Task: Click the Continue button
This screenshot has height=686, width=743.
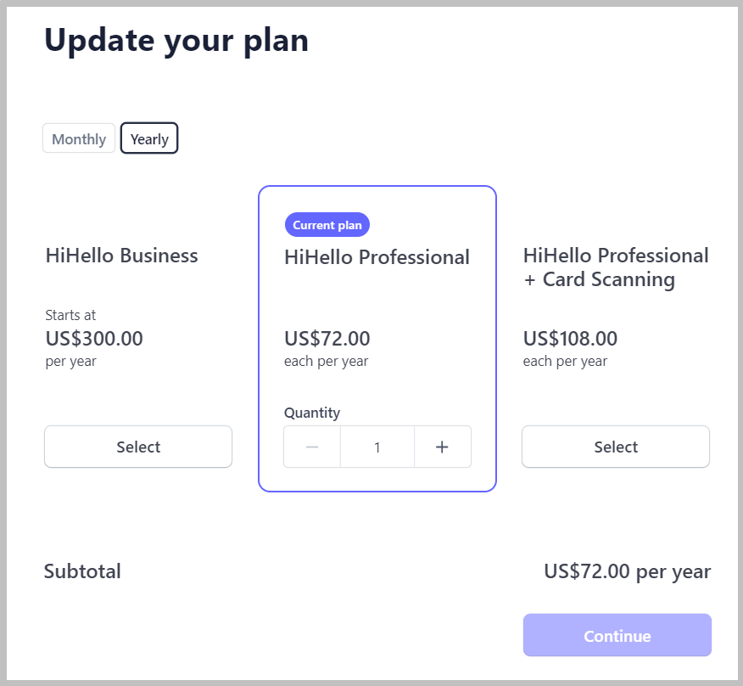Action: [x=617, y=635]
